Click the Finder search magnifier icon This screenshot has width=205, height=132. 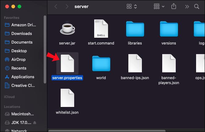coord(196,6)
